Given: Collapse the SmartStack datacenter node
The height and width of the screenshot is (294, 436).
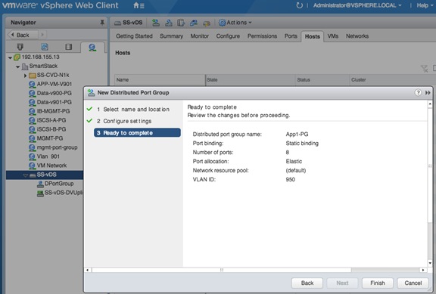Looking at the screenshot, I should (x=18, y=67).
